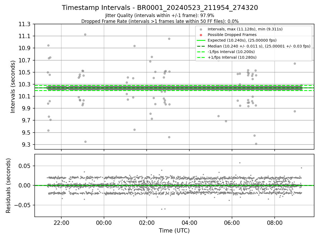Click the 06:00 time tick label

click(x=232, y=223)
